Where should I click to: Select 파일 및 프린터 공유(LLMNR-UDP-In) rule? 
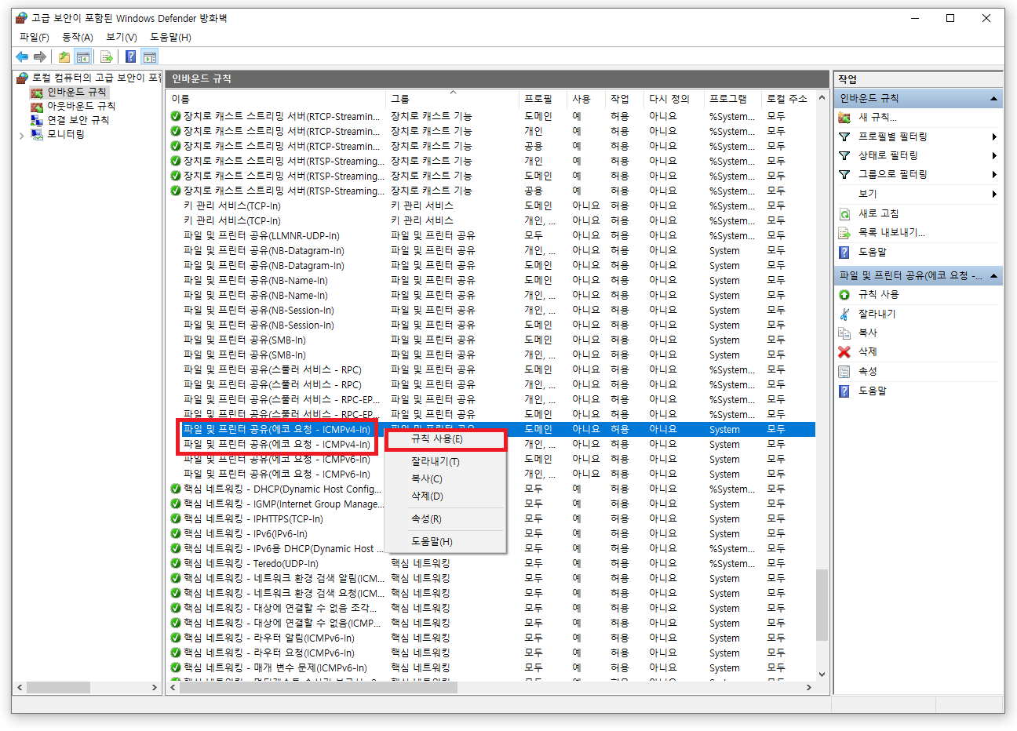tap(490, 235)
